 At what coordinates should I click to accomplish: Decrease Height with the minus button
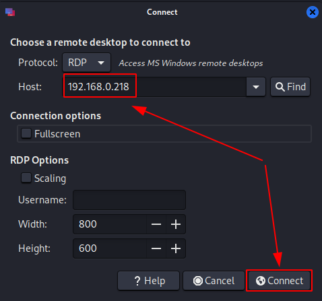156,248
